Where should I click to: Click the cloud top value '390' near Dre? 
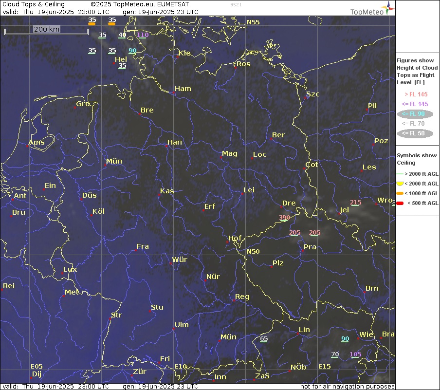coord(284,218)
